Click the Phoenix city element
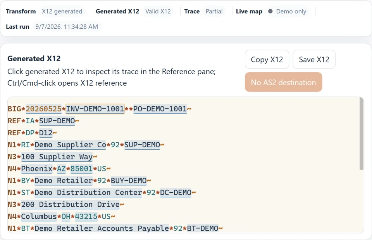This screenshot has height=240, width=372. click(37, 169)
